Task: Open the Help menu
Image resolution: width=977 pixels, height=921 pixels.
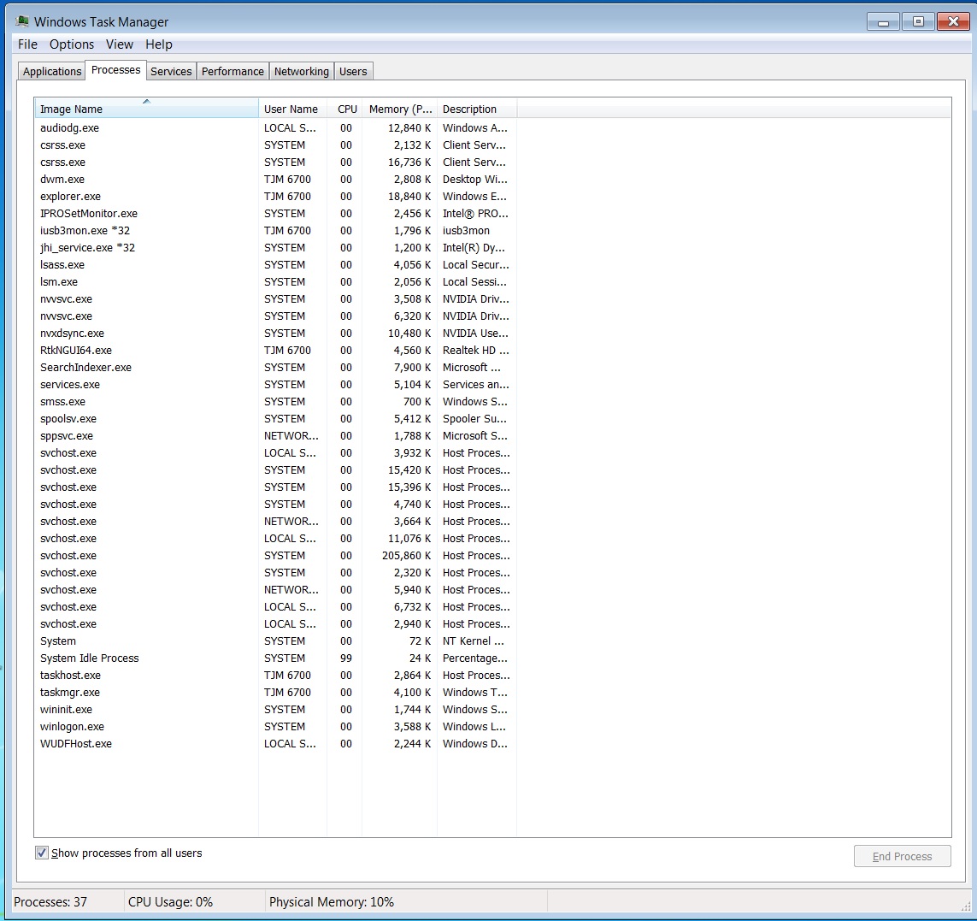Action: tap(159, 44)
